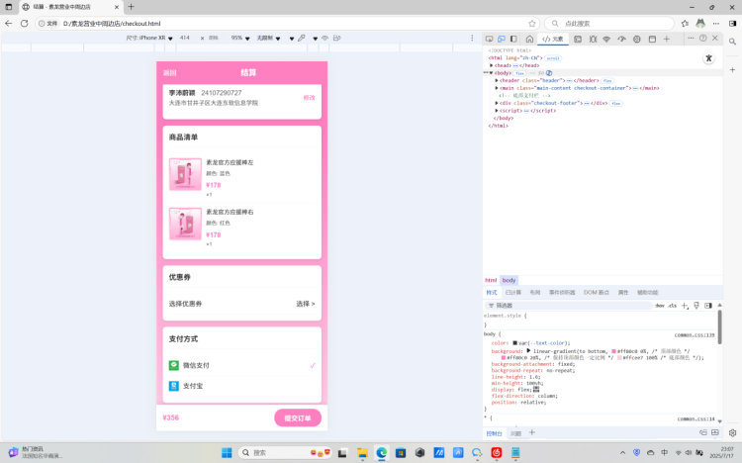Open the Performance gauge icon panel

click(621, 39)
